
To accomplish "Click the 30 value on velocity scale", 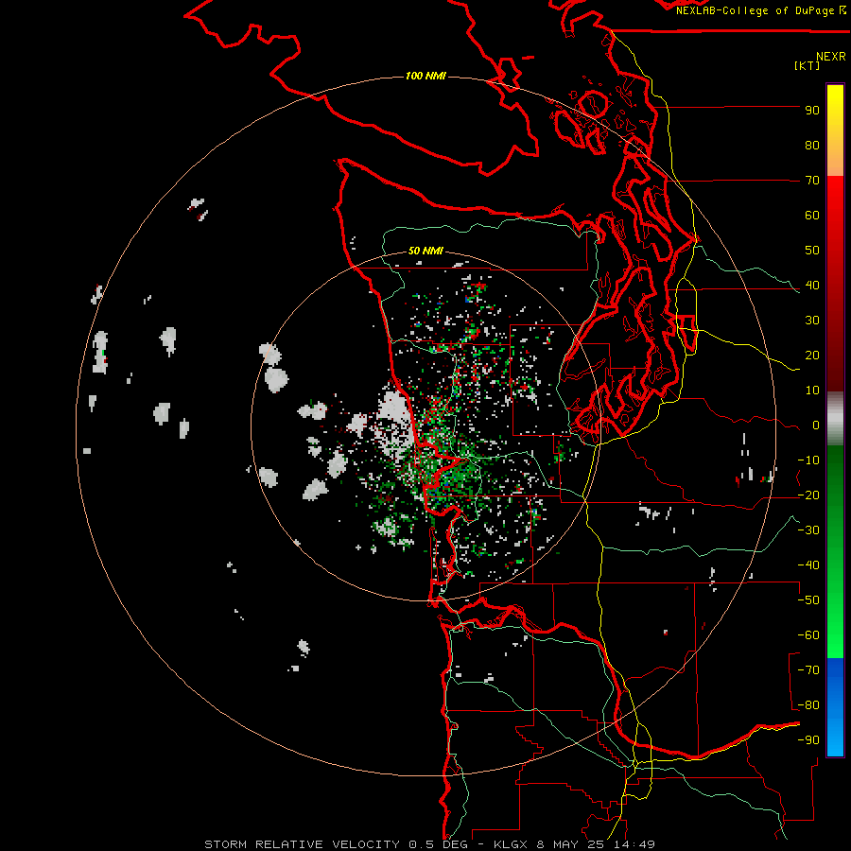I will tap(812, 321).
